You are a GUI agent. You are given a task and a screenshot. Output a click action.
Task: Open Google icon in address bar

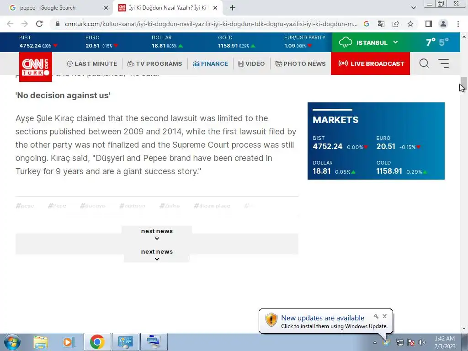point(367,24)
